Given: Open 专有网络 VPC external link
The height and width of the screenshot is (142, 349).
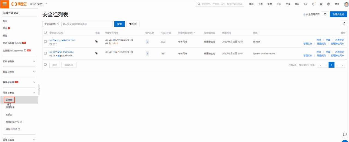Looking at the screenshot, I should click(14, 122).
